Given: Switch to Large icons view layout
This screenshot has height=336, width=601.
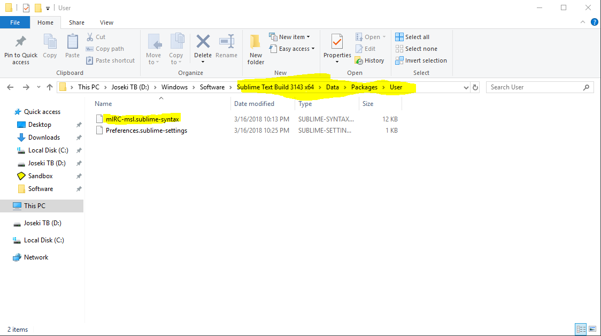Looking at the screenshot, I should 592,329.
